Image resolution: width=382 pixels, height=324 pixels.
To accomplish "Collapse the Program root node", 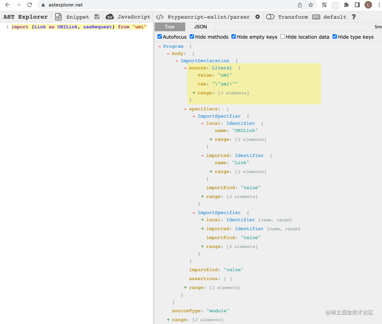I will 160,47.
